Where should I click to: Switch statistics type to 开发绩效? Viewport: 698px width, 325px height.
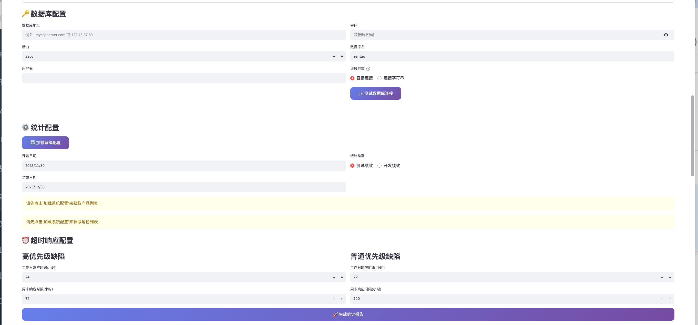379,166
